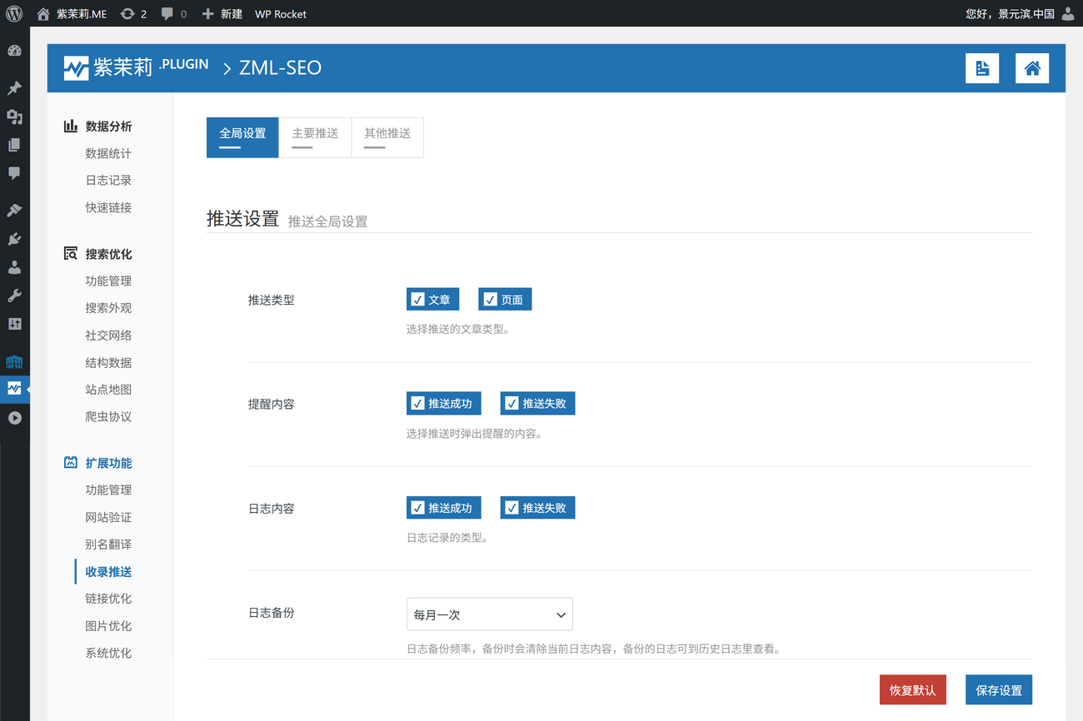The width and height of the screenshot is (1083, 721).
Task: Open 别名翻译 in sidebar menu
Action: pos(108,544)
